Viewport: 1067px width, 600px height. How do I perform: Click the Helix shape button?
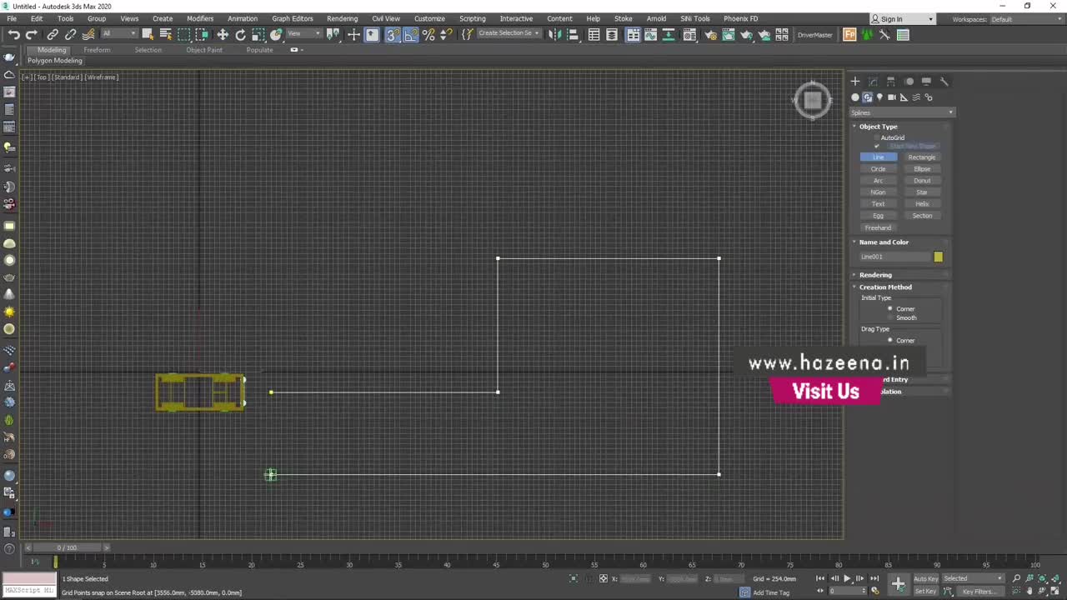pyautogui.click(x=922, y=204)
